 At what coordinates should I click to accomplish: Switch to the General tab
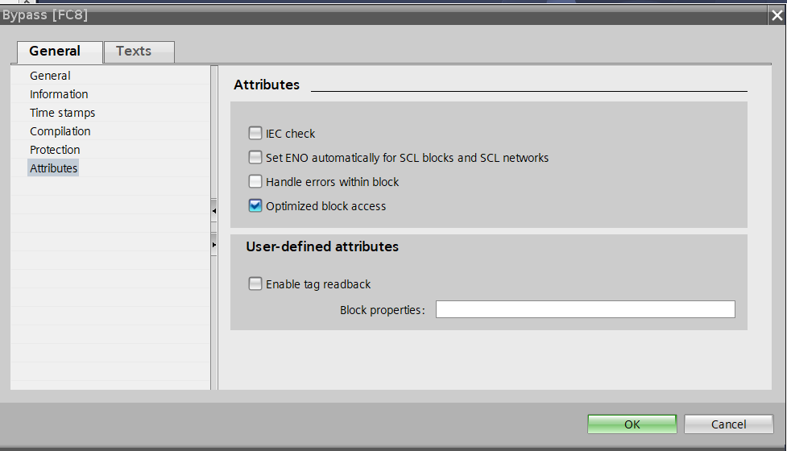click(60, 52)
